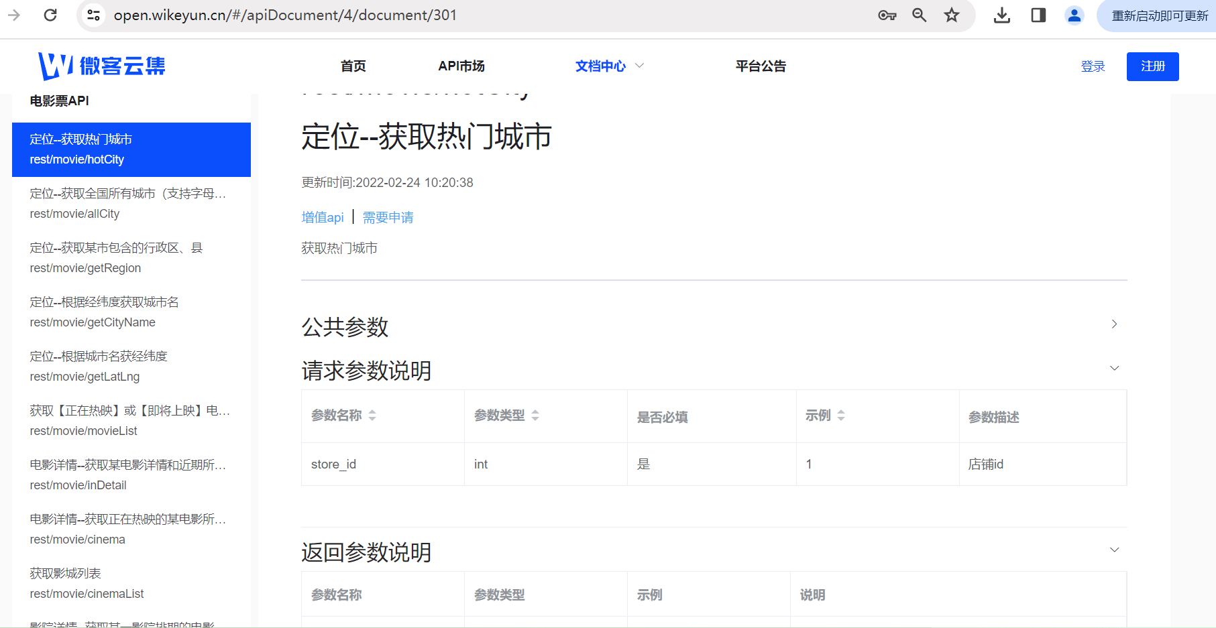Screen dimensions: 1216x628
Task: Open rest/movie/cinema sidebar entry
Action: pyautogui.click(x=131, y=529)
